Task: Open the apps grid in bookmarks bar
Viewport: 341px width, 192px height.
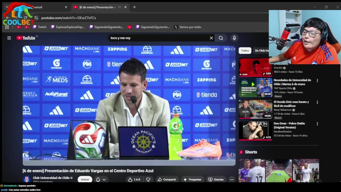Action: (7, 27)
